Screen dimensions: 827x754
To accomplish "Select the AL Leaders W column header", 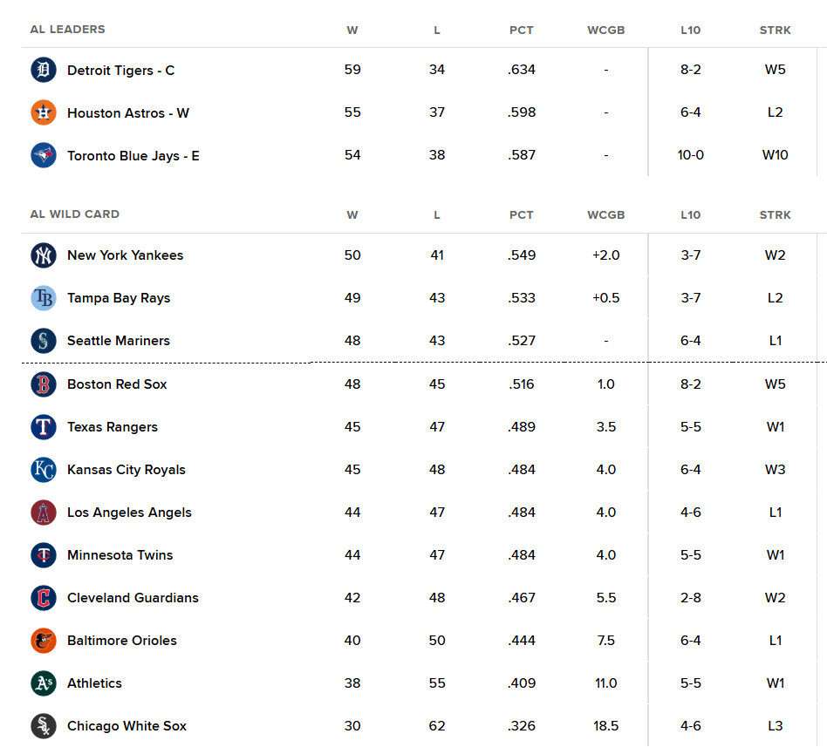I will coord(352,30).
